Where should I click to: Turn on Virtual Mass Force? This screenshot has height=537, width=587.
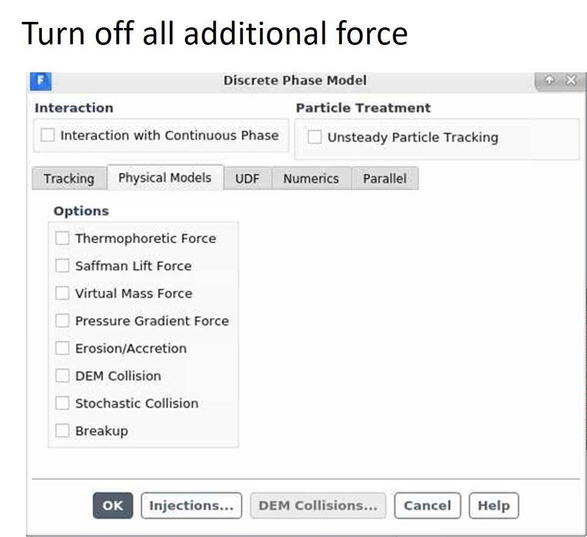[63, 293]
